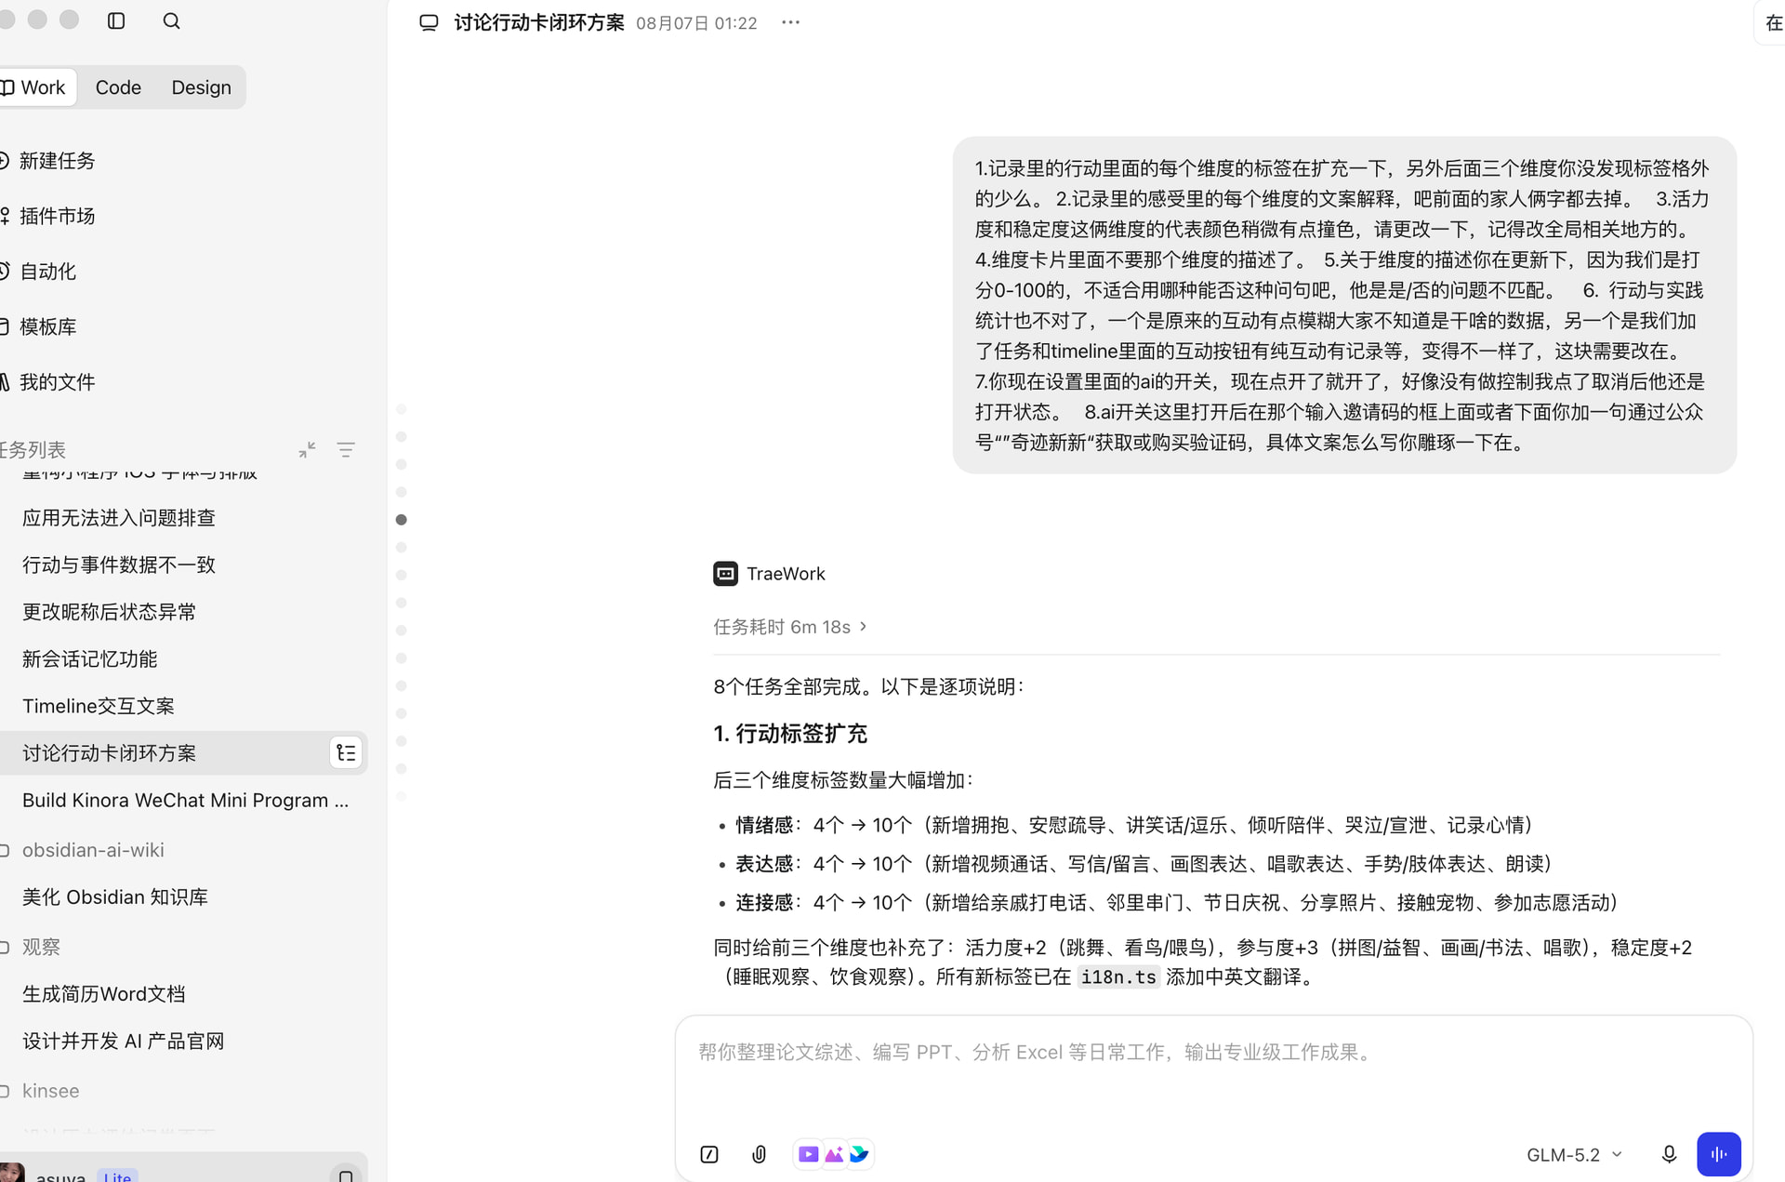Open task Build Kinora WeChat Mini Program
This screenshot has width=1785, height=1182.
tap(185, 800)
